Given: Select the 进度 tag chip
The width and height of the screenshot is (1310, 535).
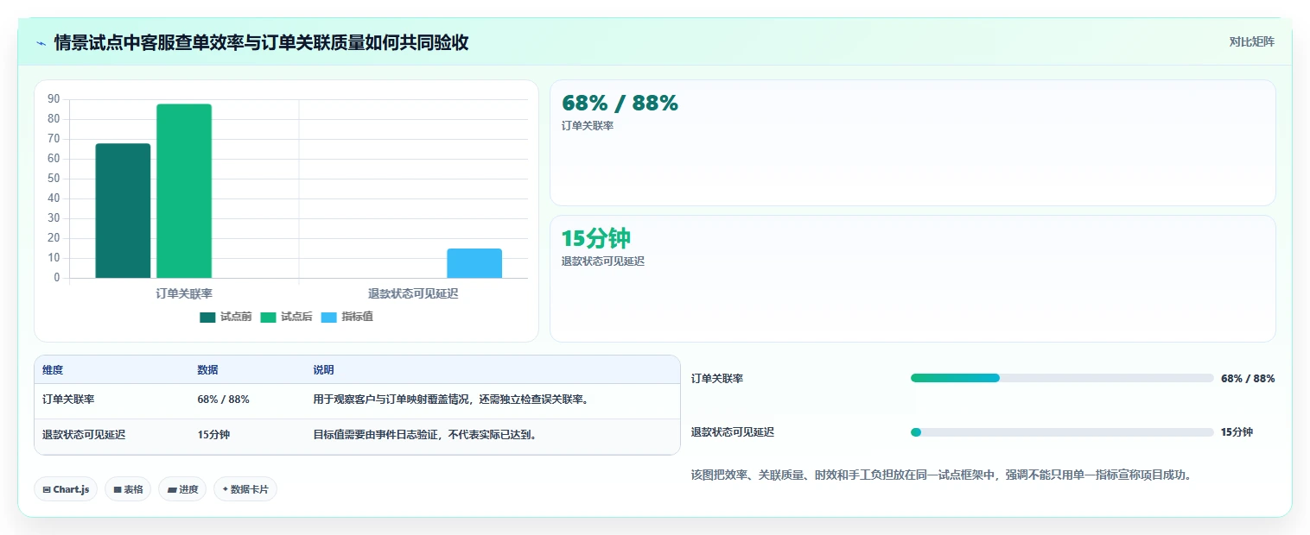Looking at the screenshot, I should coord(182,489).
